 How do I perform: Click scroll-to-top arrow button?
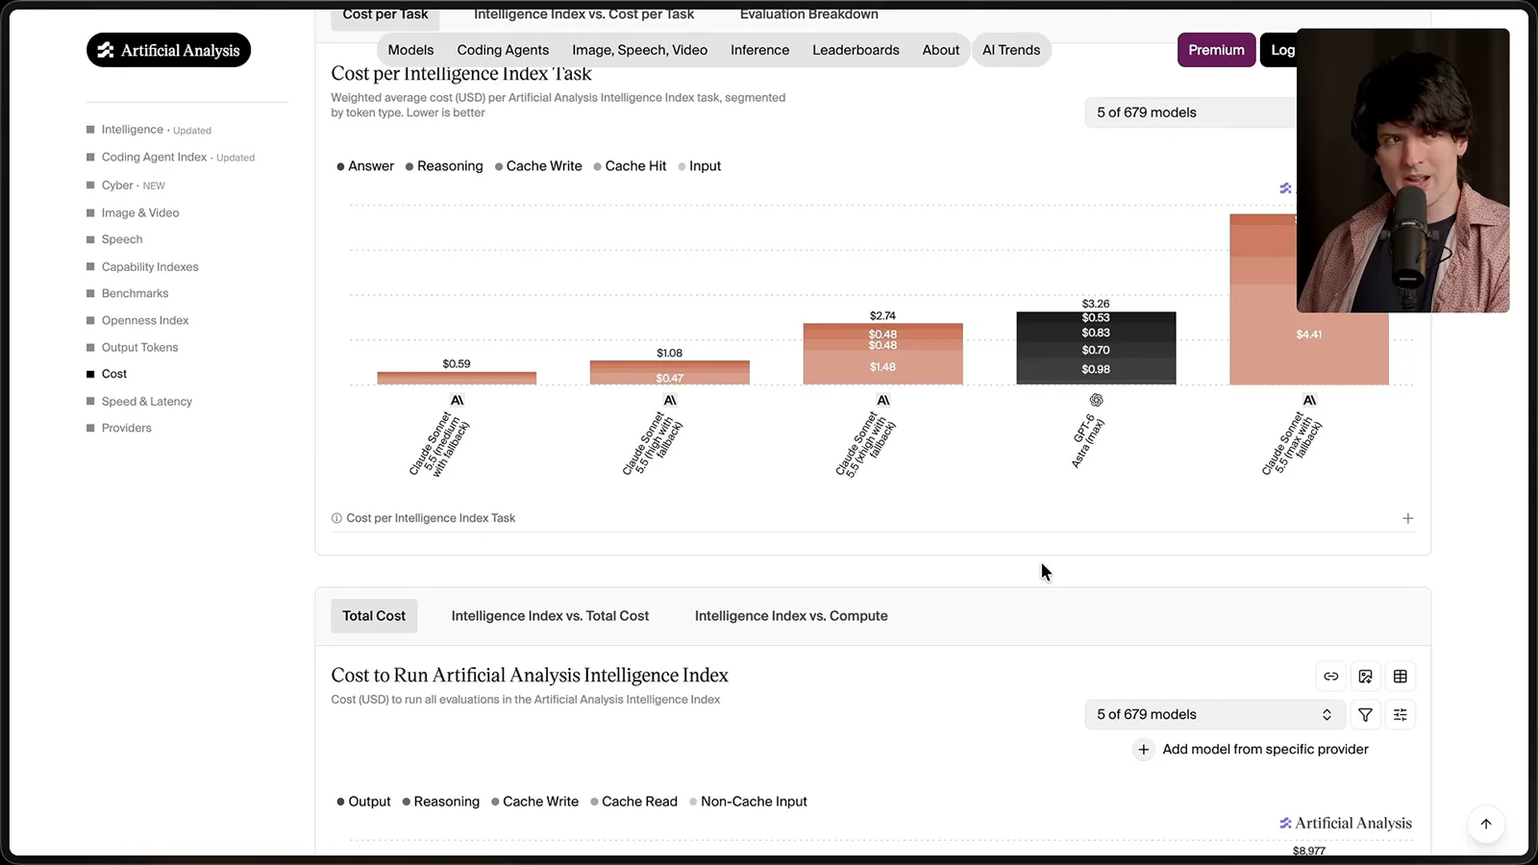[1485, 824]
